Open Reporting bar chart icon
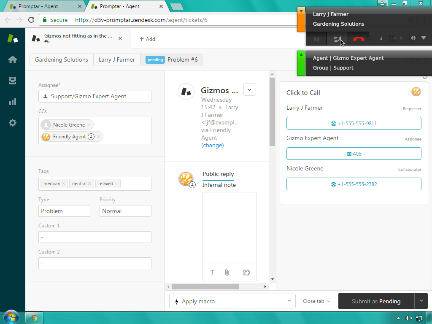 click(13, 102)
